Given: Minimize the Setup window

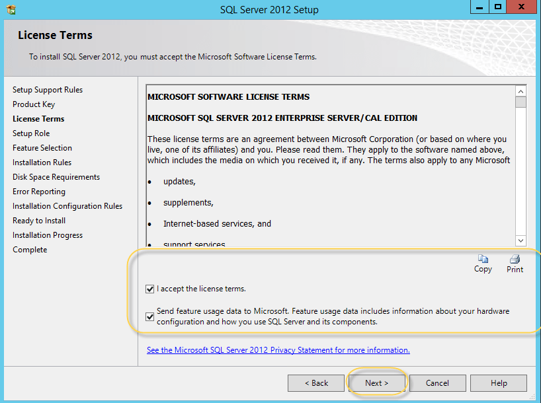Looking at the screenshot, I should tap(480, 7).
